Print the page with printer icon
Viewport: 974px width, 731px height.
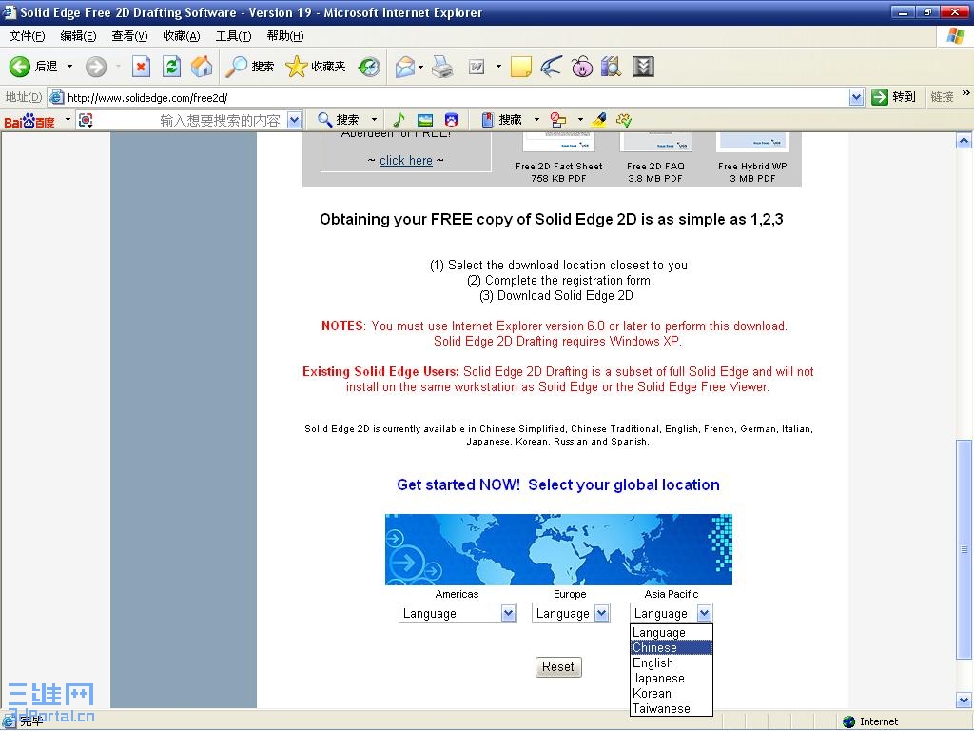442,67
